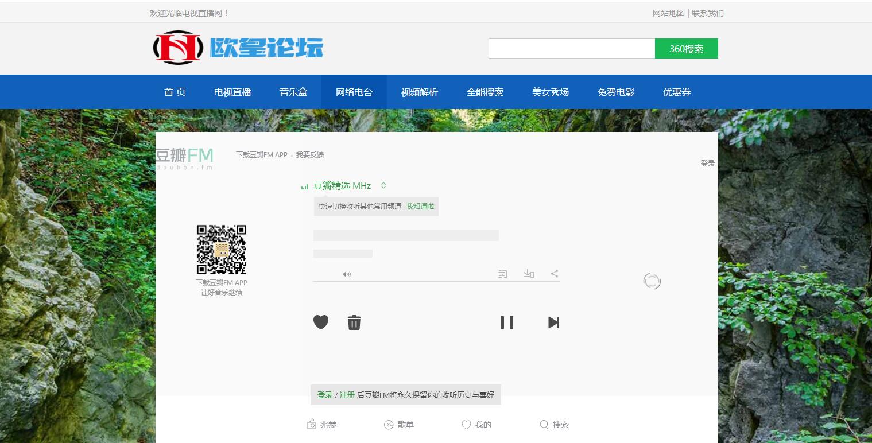This screenshot has width=872, height=443.
Task: Mute the volume speaker icon
Action: pyautogui.click(x=347, y=274)
